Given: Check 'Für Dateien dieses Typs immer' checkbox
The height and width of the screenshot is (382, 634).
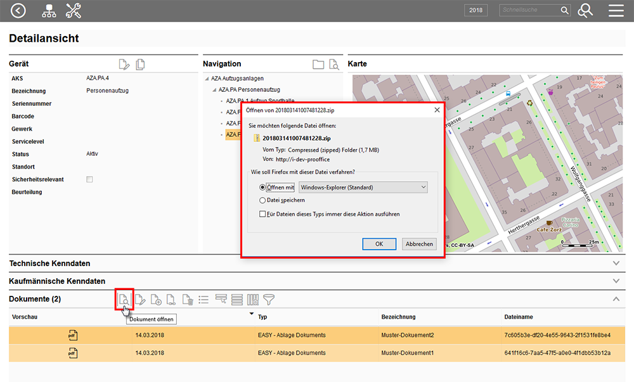Looking at the screenshot, I should (x=263, y=214).
